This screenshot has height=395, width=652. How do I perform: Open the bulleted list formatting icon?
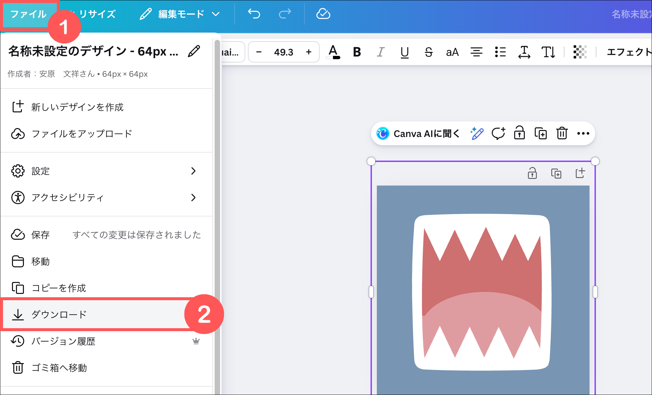click(500, 52)
